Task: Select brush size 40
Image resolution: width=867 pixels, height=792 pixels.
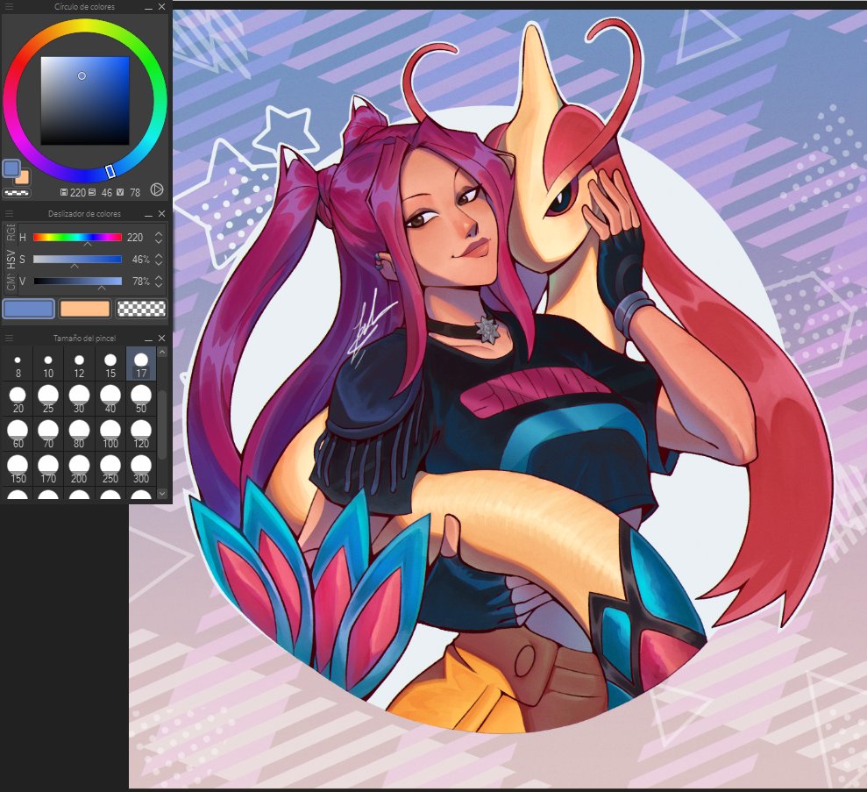Action: coord(110,399)
